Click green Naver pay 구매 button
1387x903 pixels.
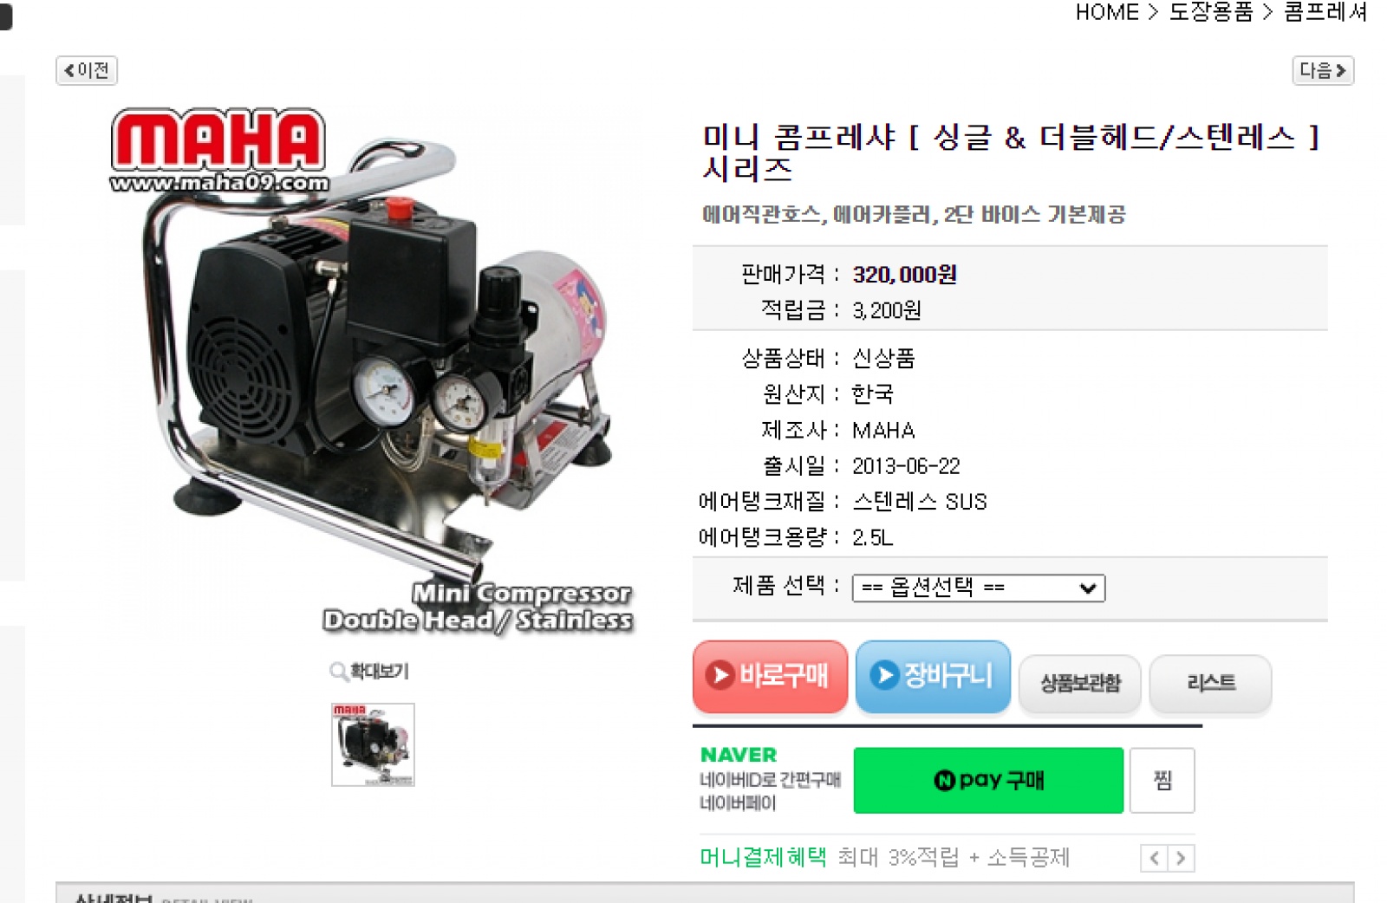pos(988,781)
